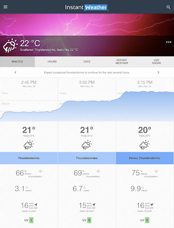This screenshot has width=174, height=228.
Task: Click the wind direction arrow under 2:45 PM
Action: pos(36,204)
